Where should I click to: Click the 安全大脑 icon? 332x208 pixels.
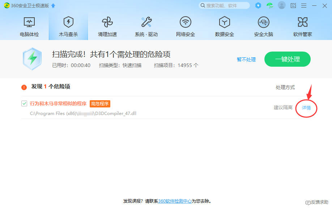click(x=264, y=22)
